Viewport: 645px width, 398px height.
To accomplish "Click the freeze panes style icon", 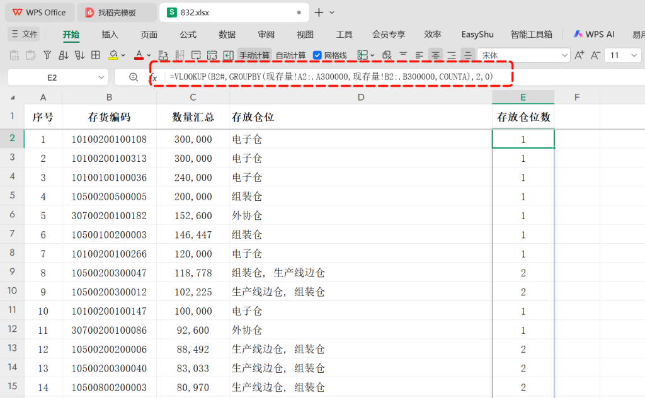I will [x=196, y=55].
